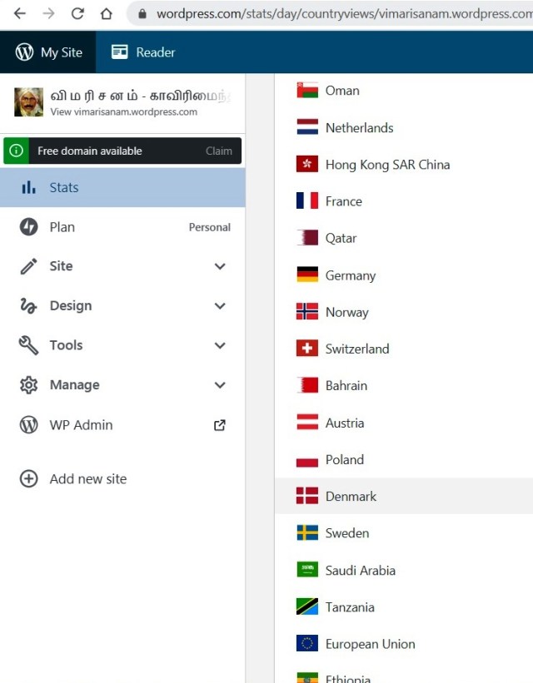Claim the free domain
The width and height of the screenshot is (533, 683).
pos(219,151)
